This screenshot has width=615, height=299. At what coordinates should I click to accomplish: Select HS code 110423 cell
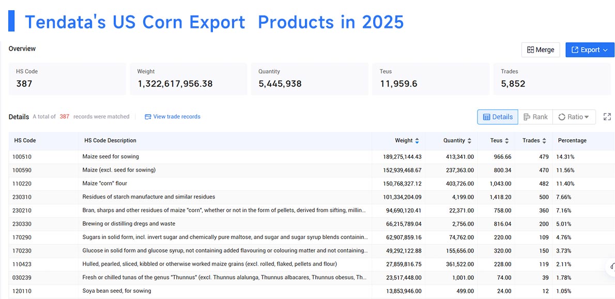click(23, 264)
